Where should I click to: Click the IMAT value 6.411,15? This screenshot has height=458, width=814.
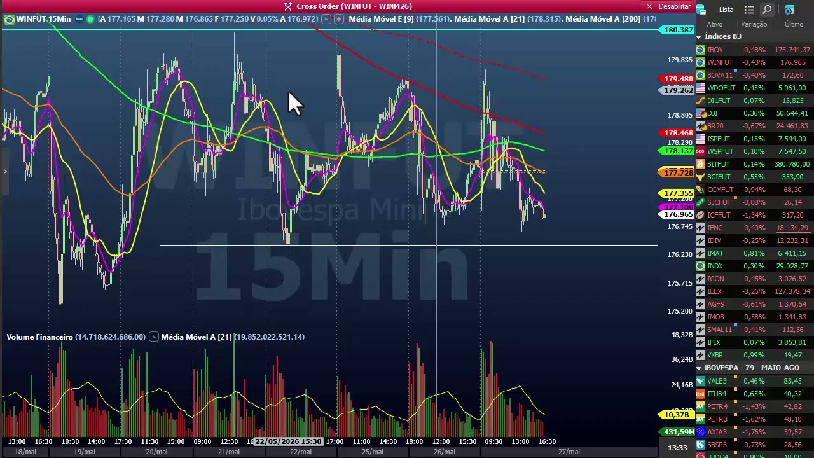[x=792, y=253]
